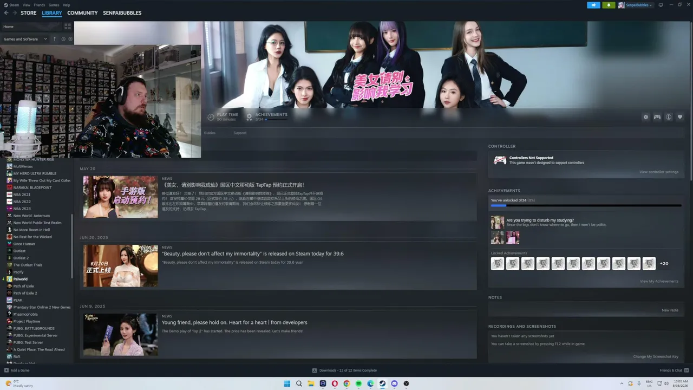Open game settings gear icon
Image resolution: width=693 pixels, height=390 pixels.
645,117
